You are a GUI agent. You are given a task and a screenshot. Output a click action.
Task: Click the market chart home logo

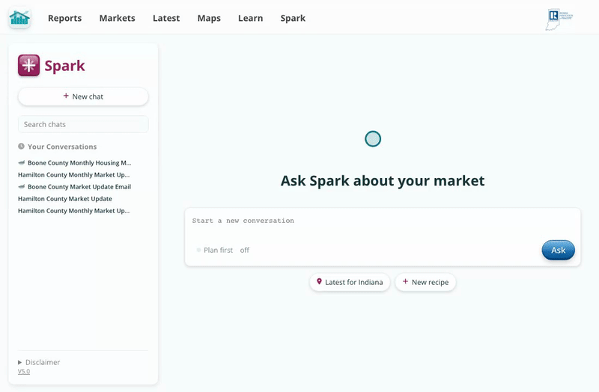pos(19,18)
